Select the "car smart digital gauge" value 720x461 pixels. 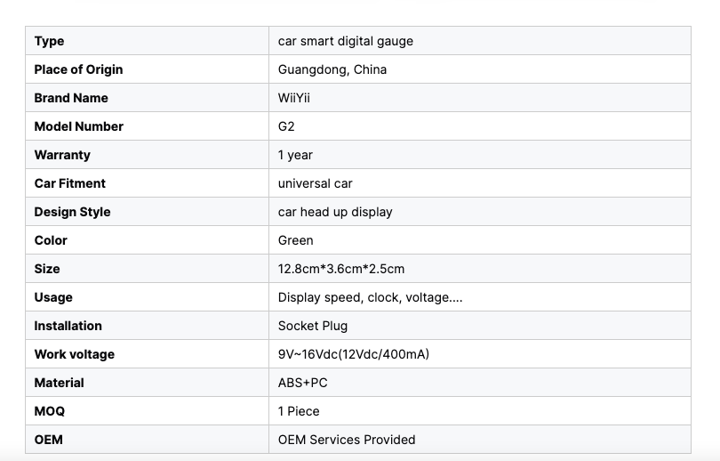tap(345, 41)
